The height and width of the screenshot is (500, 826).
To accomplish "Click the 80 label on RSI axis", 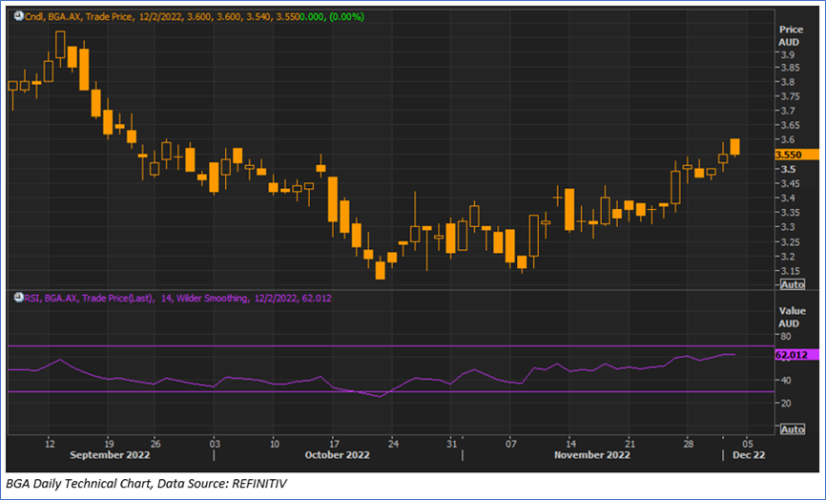I will click(786, 336).
